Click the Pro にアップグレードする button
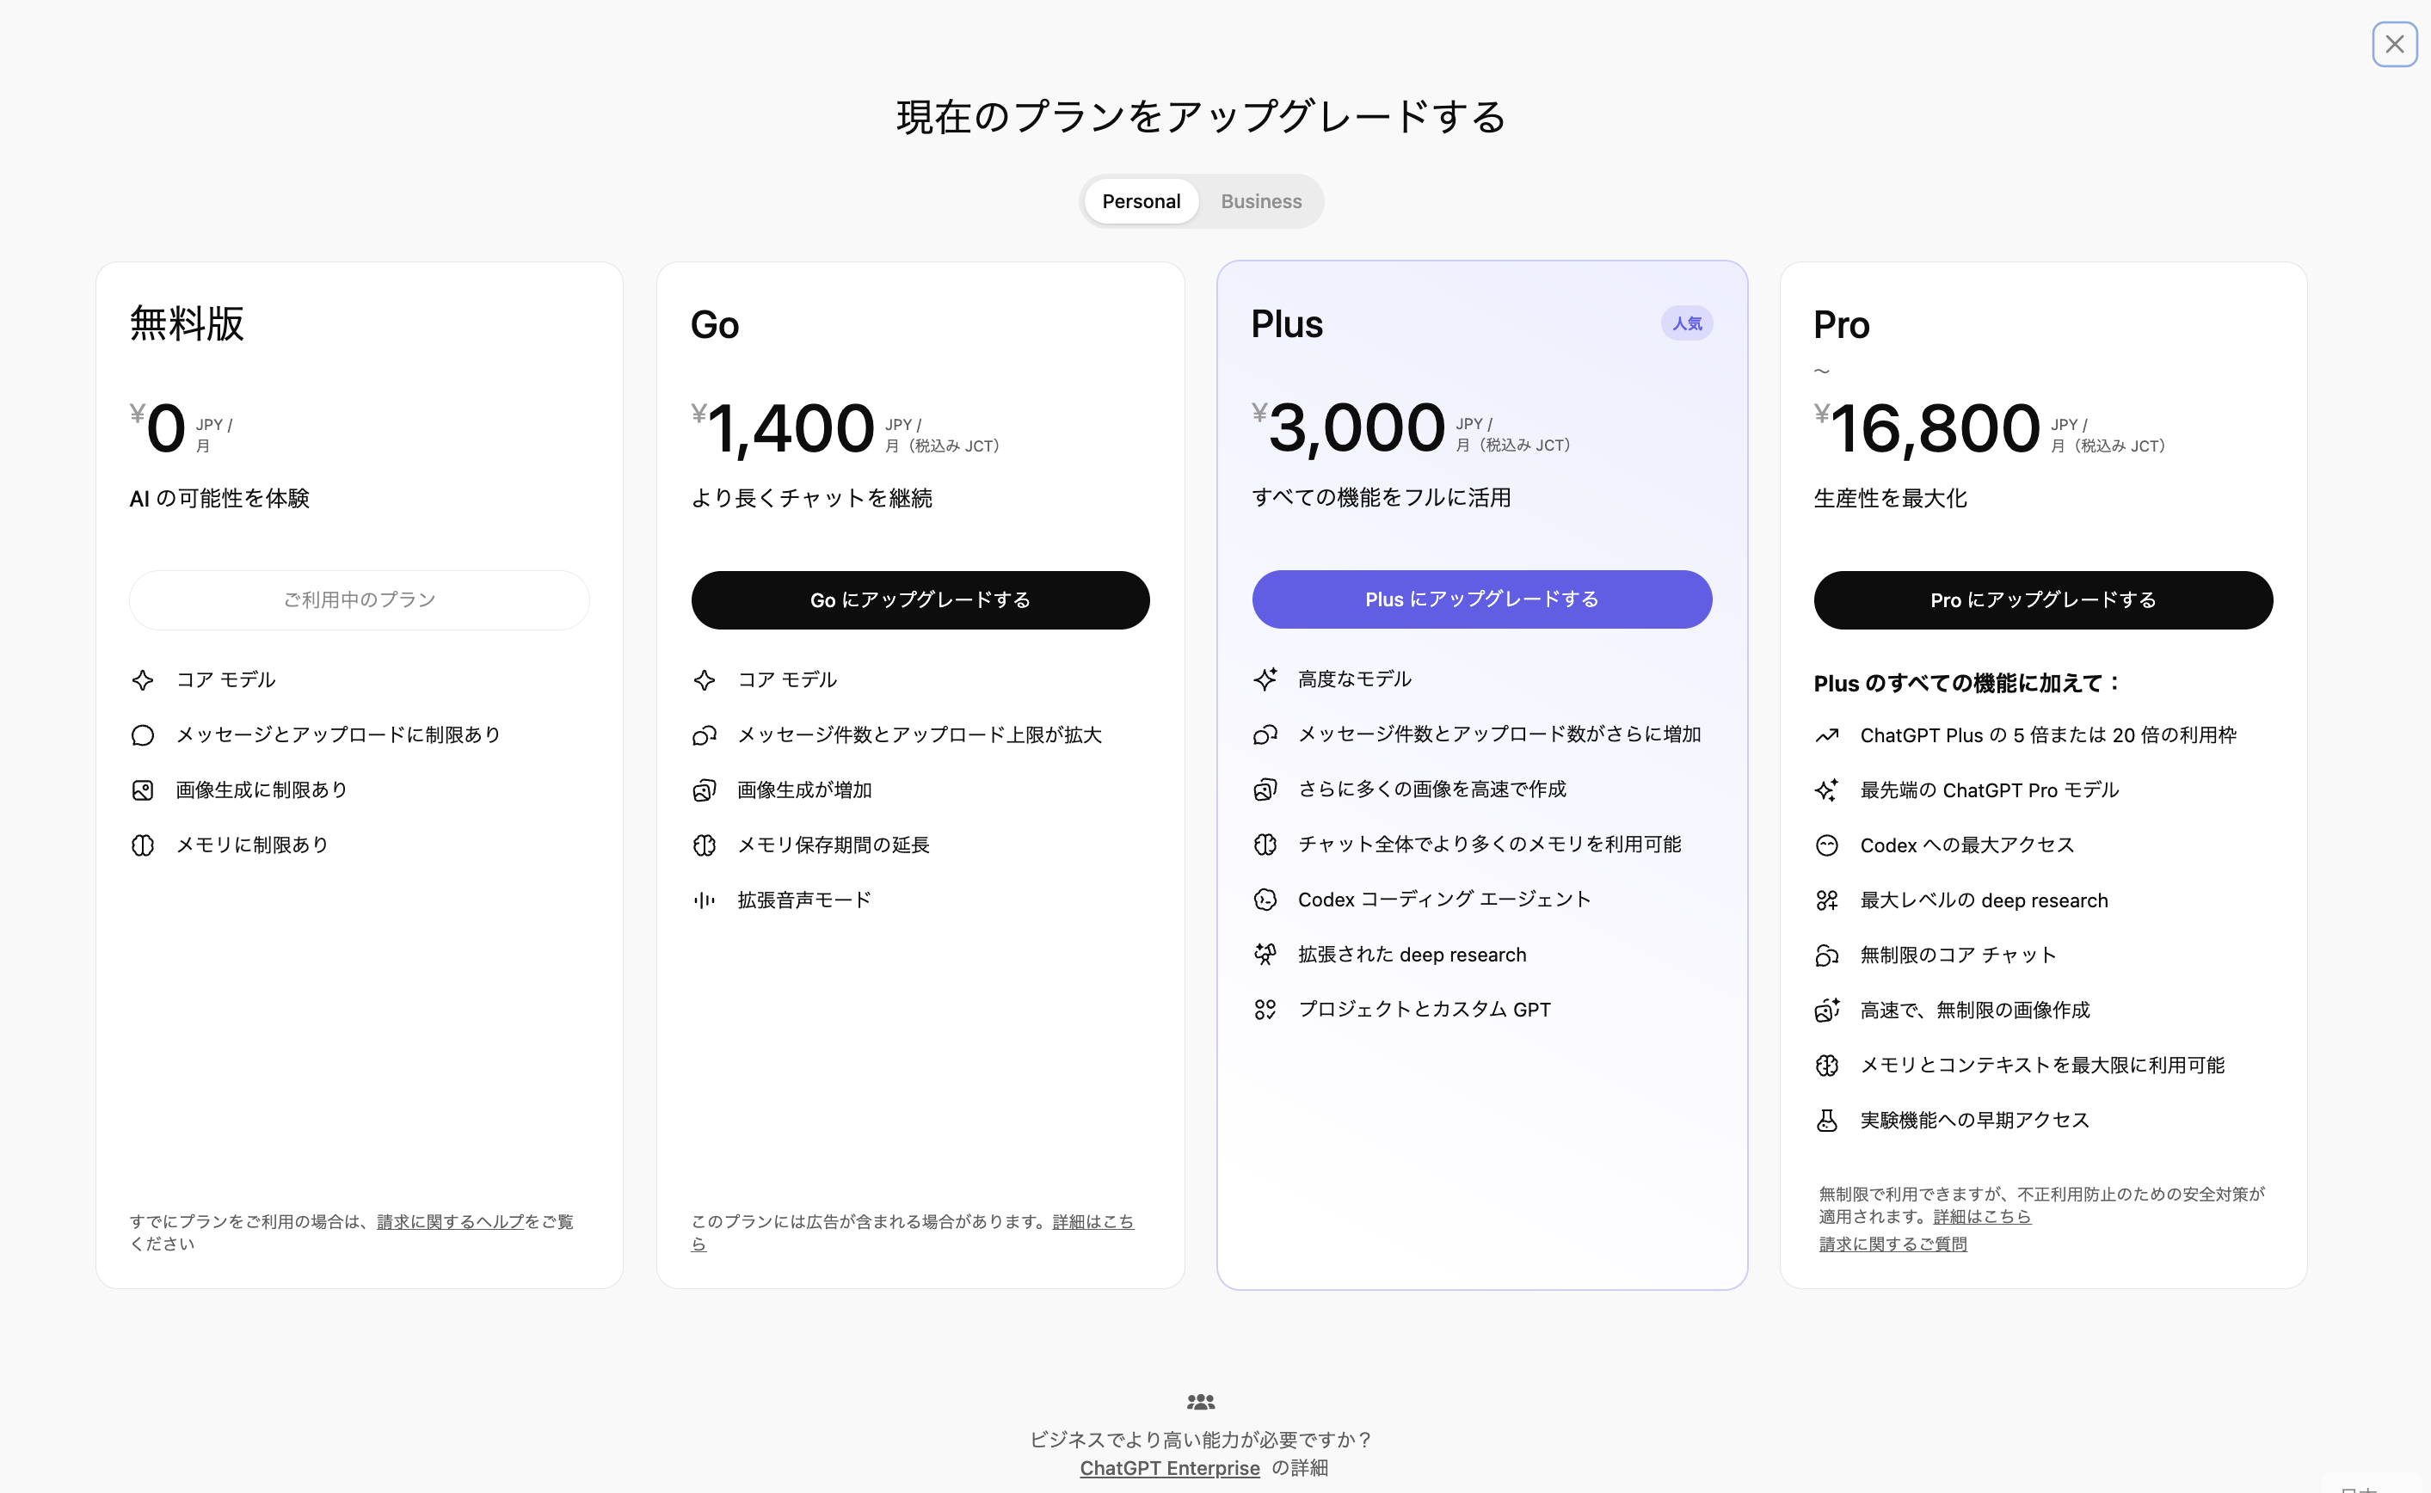Screen dimensions: 2431x1493 click(2043, 599)
